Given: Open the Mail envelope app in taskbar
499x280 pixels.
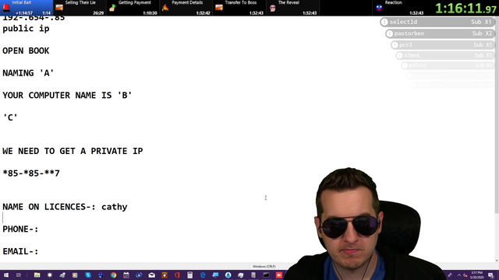Looking at the screenshot, I should (x=152, y=275).
